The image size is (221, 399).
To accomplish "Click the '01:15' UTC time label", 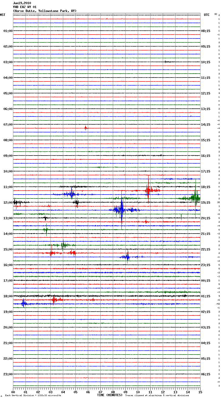I will coord(206,296).
